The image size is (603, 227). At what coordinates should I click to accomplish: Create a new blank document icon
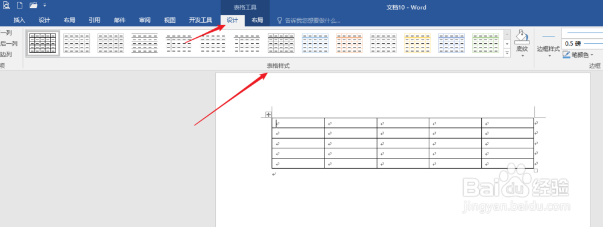[19, 6]
